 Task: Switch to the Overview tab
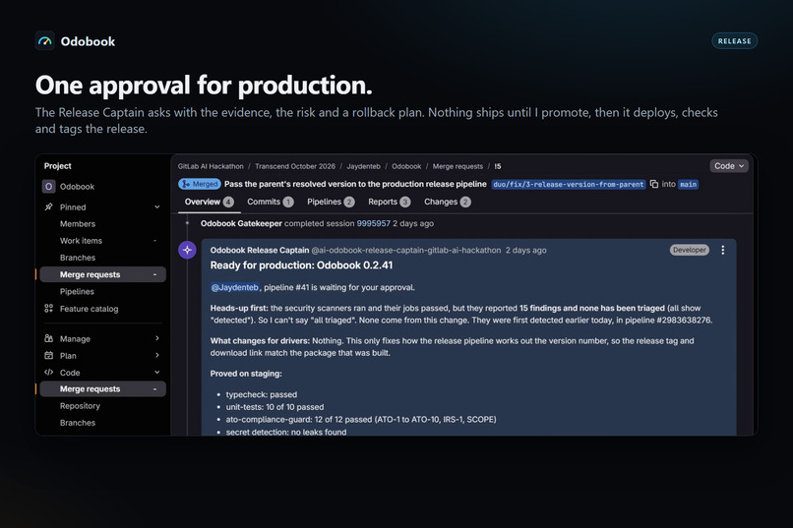coord(209,202)
